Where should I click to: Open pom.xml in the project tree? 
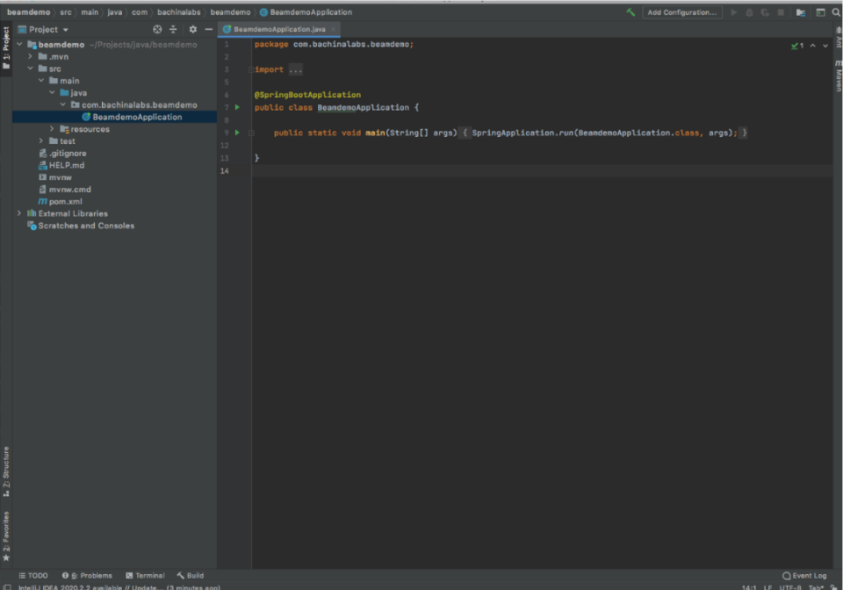point(65,201)
